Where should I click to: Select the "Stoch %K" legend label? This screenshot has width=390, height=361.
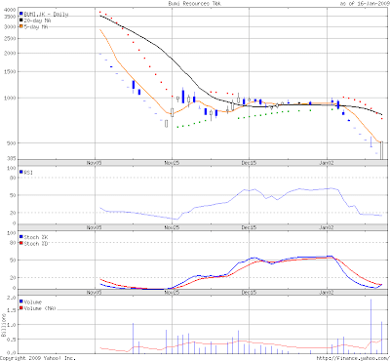pos(36,237)
